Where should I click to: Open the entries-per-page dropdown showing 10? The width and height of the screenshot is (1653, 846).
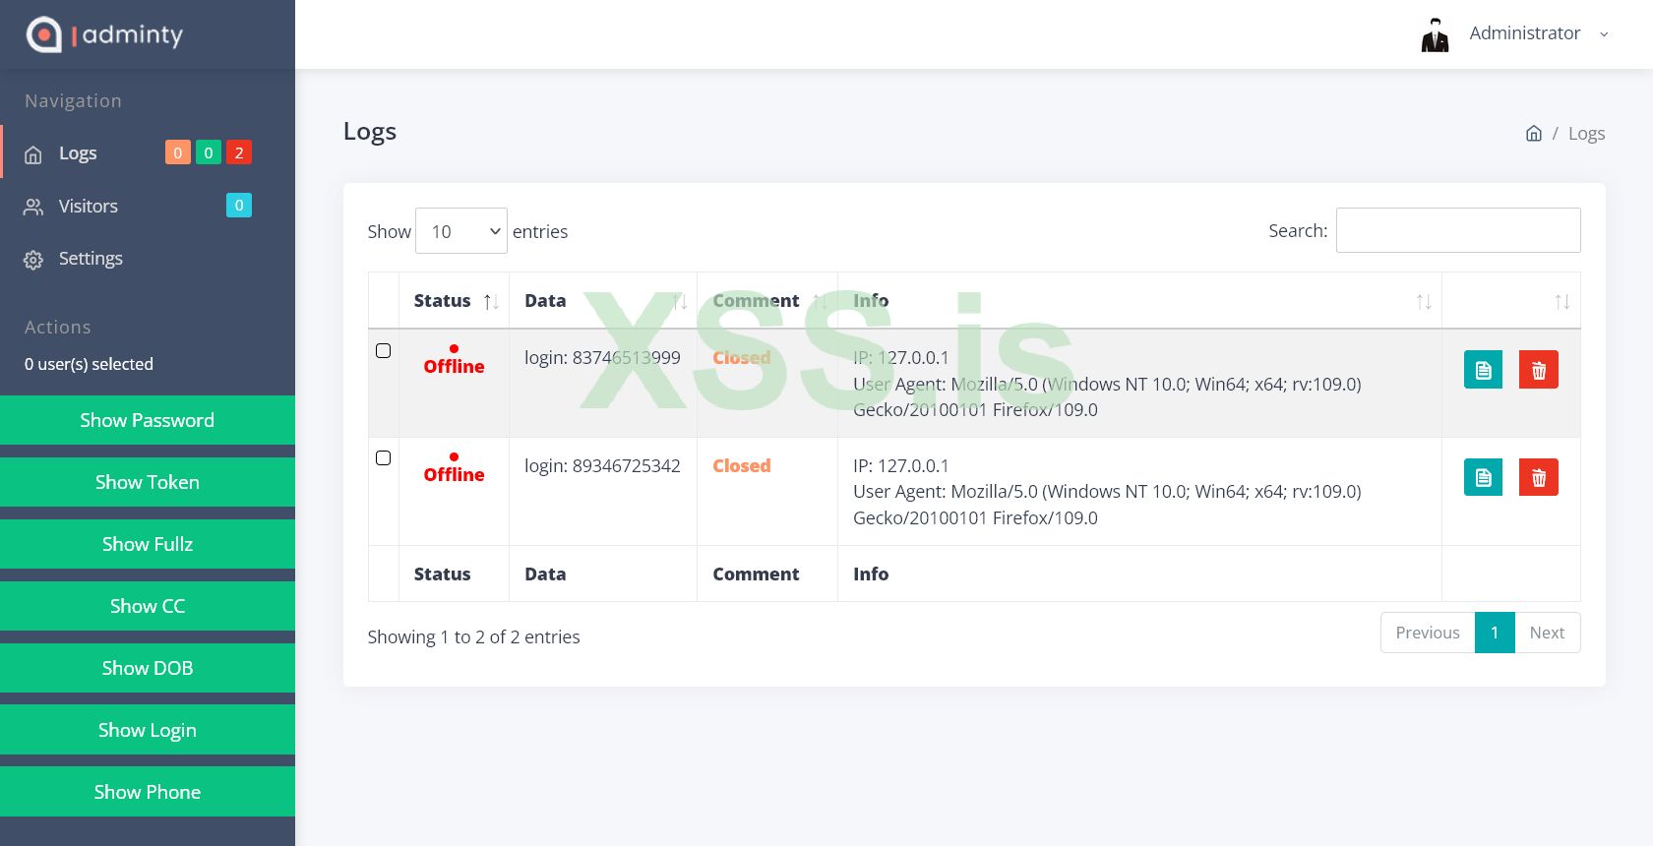coord(461,231)
